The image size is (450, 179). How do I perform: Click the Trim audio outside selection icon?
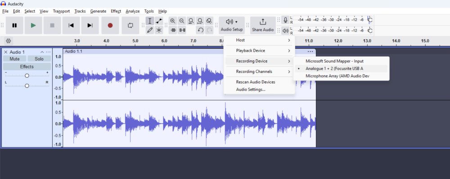[173, 30]
